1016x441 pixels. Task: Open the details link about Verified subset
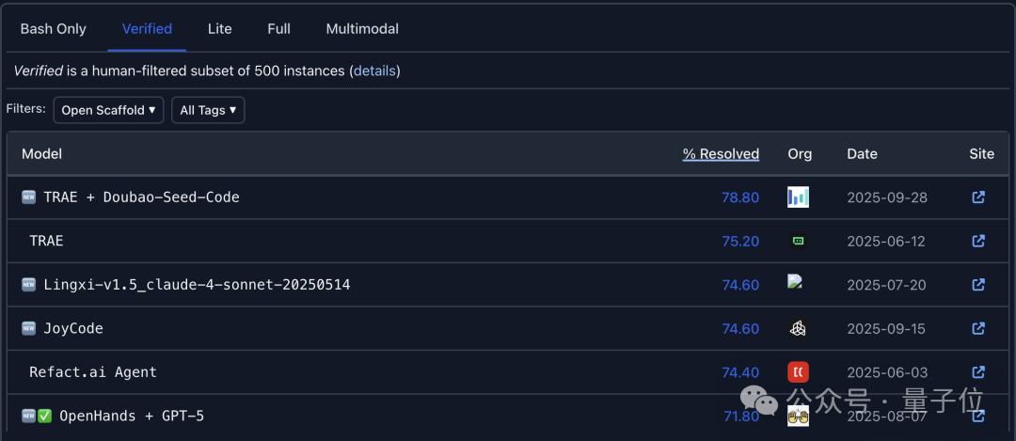[x=374, y=71]
